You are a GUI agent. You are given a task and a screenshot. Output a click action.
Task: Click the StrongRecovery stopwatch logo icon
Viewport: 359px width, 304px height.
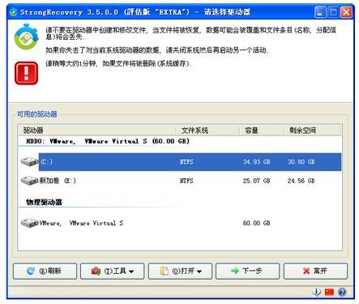(27, 36)
